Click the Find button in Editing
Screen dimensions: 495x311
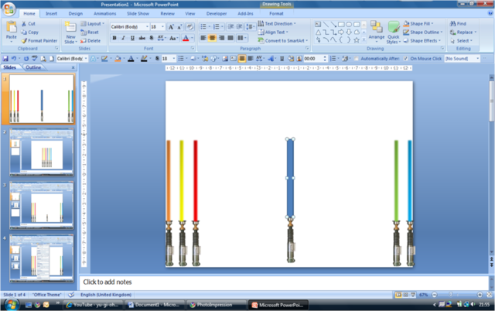click(460, 24)
